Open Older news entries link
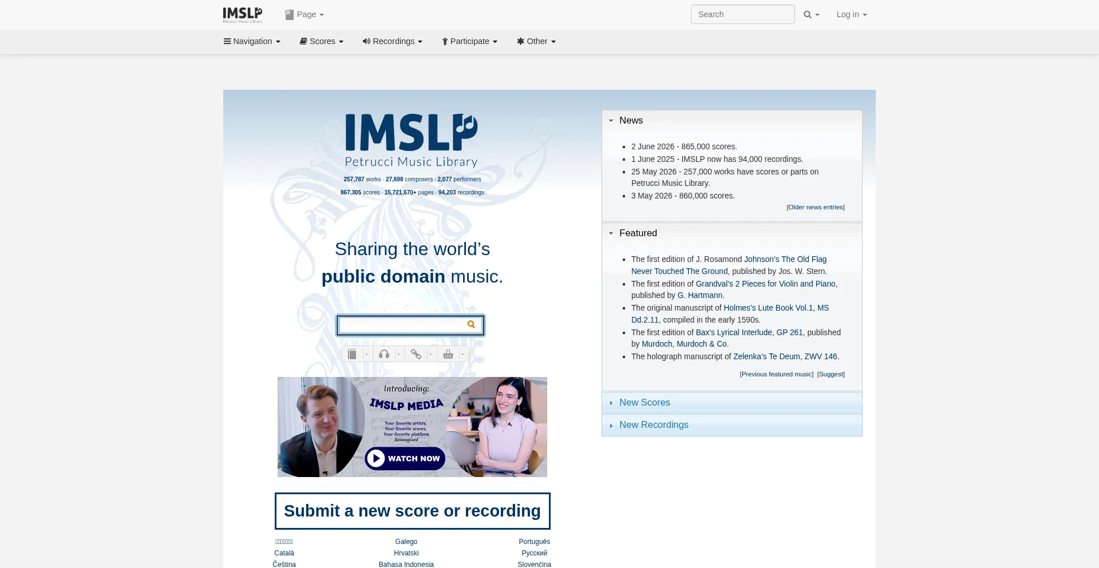The height and width of the screenshot is (568, 1099). coord(816,207)
